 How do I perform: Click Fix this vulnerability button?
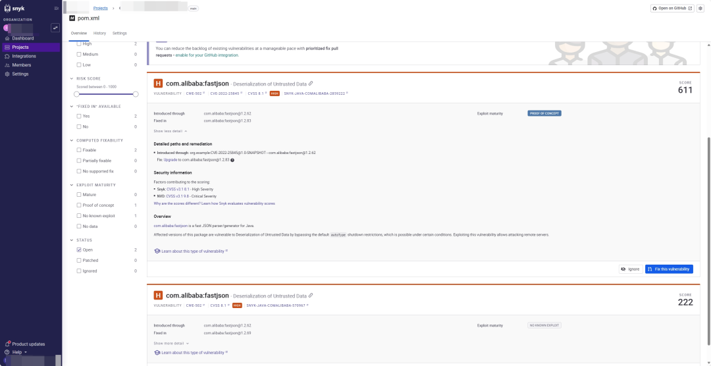click(x=669, y=269)
